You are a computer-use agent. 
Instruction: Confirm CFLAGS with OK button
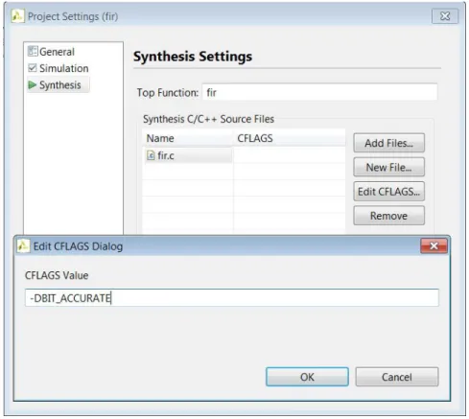pos(307,377)
